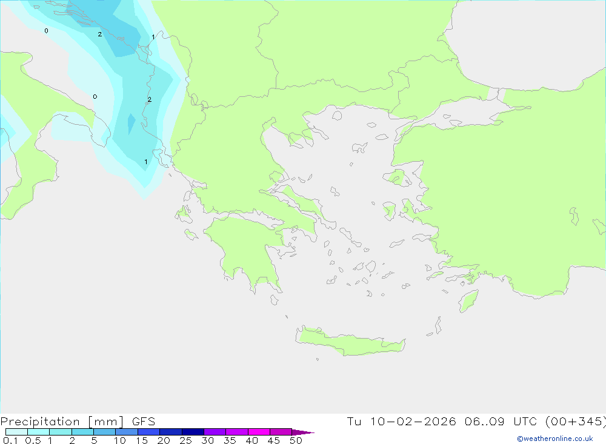Image resolution: width=606 pixels, height=444 pixels.
Task: Click the "30" legend scale label
Action: [207, 440]
